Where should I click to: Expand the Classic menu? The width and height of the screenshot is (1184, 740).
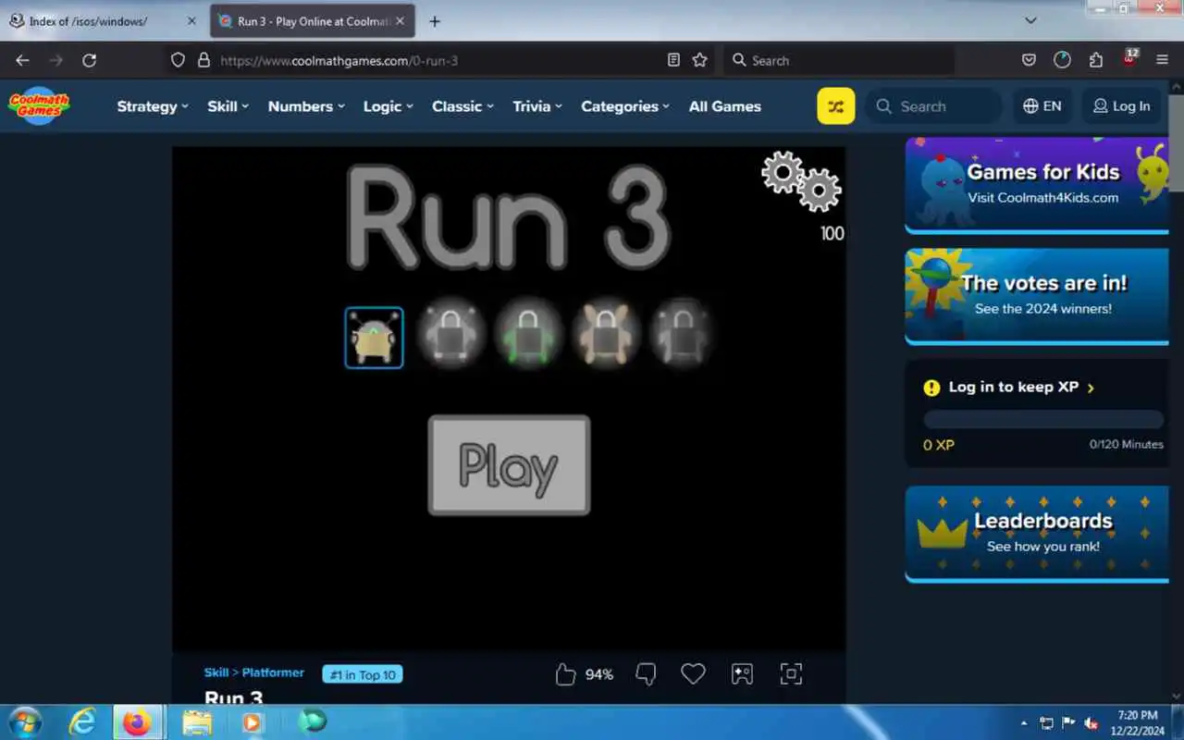(463, 106)
